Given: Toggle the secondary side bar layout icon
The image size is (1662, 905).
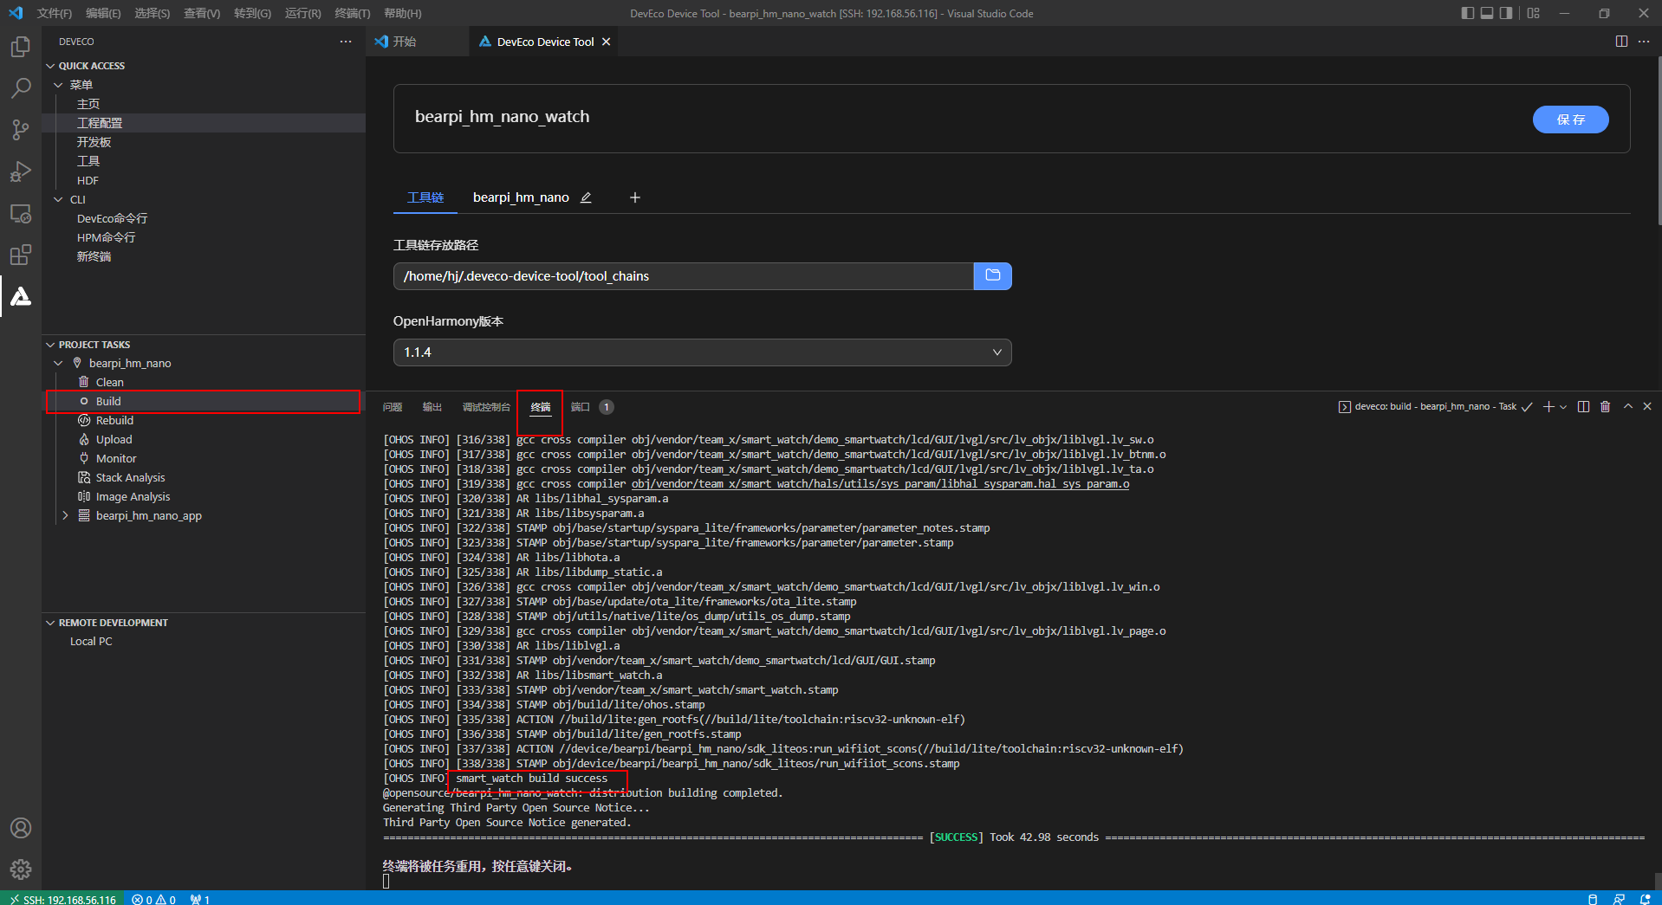Looking at the screenshot, I should point(1506,13).
